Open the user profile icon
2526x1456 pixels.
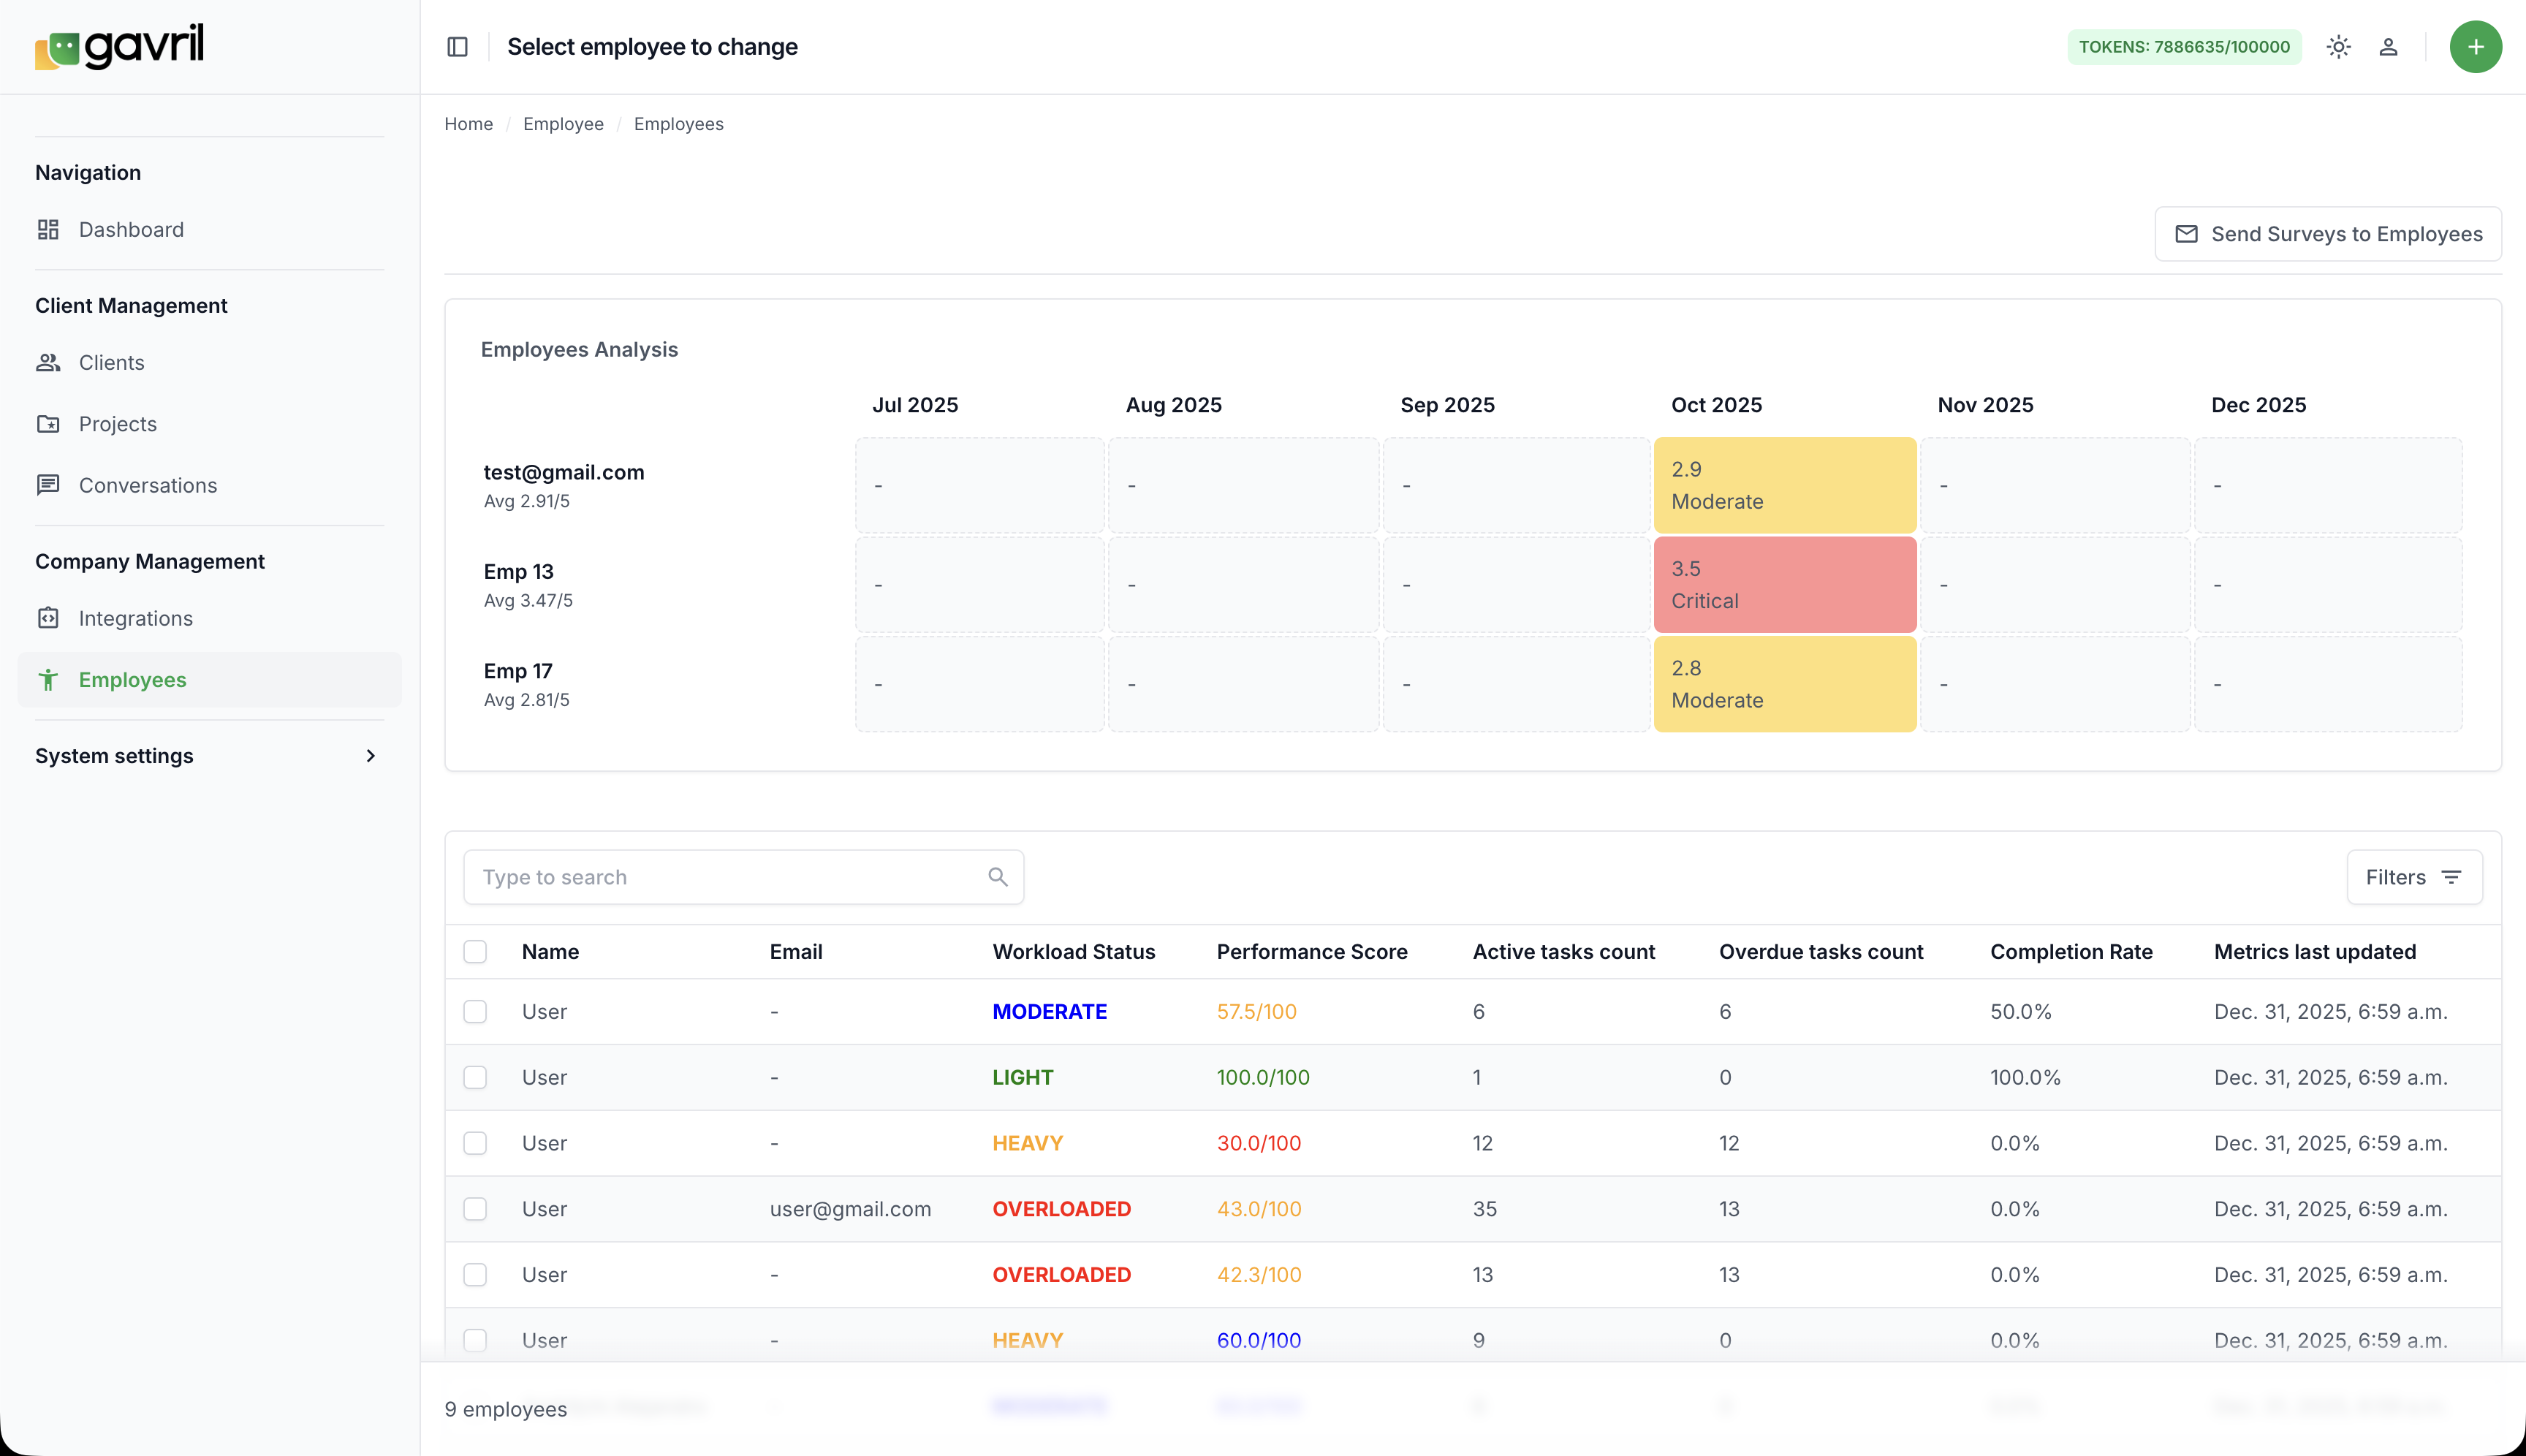point(2388,47)
